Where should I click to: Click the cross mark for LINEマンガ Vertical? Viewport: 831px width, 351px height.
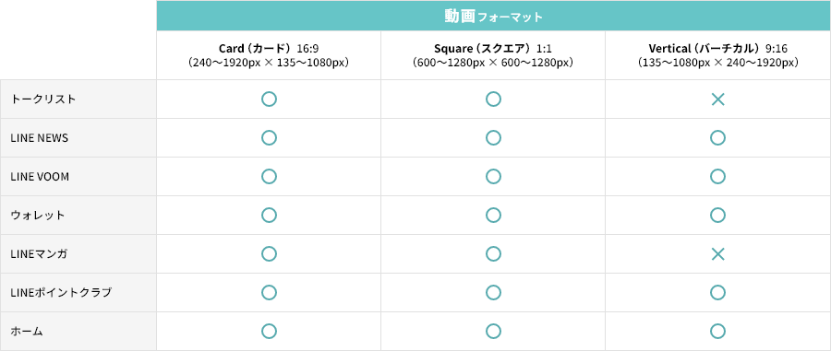click(717, 254)
